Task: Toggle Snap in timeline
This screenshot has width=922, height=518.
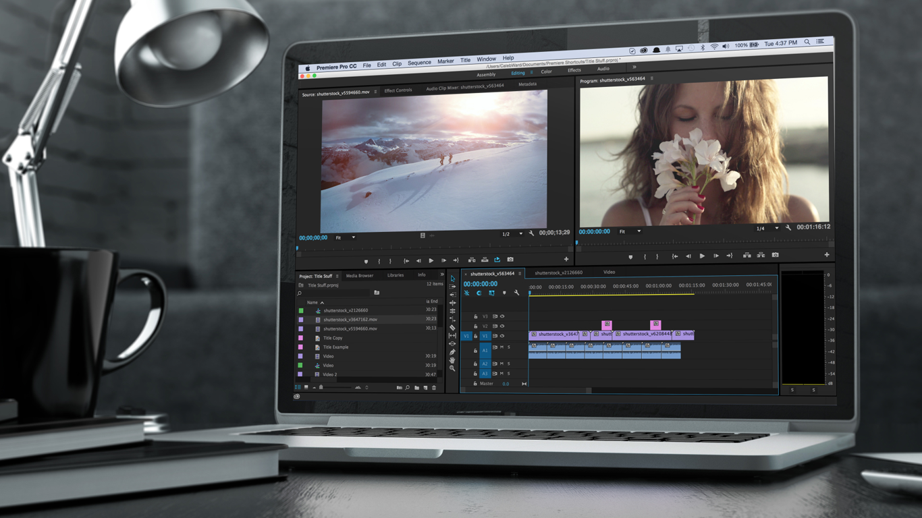Action: pos(479,293)
